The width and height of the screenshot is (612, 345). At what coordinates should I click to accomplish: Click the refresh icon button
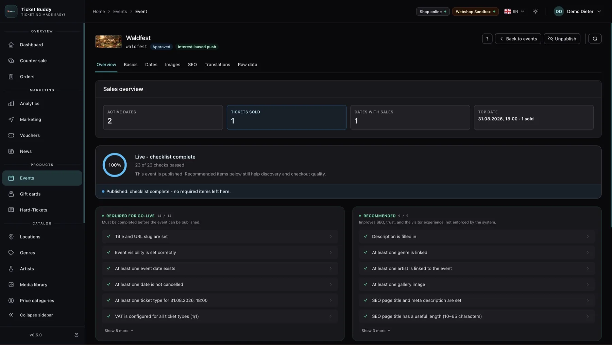point(595,39)
